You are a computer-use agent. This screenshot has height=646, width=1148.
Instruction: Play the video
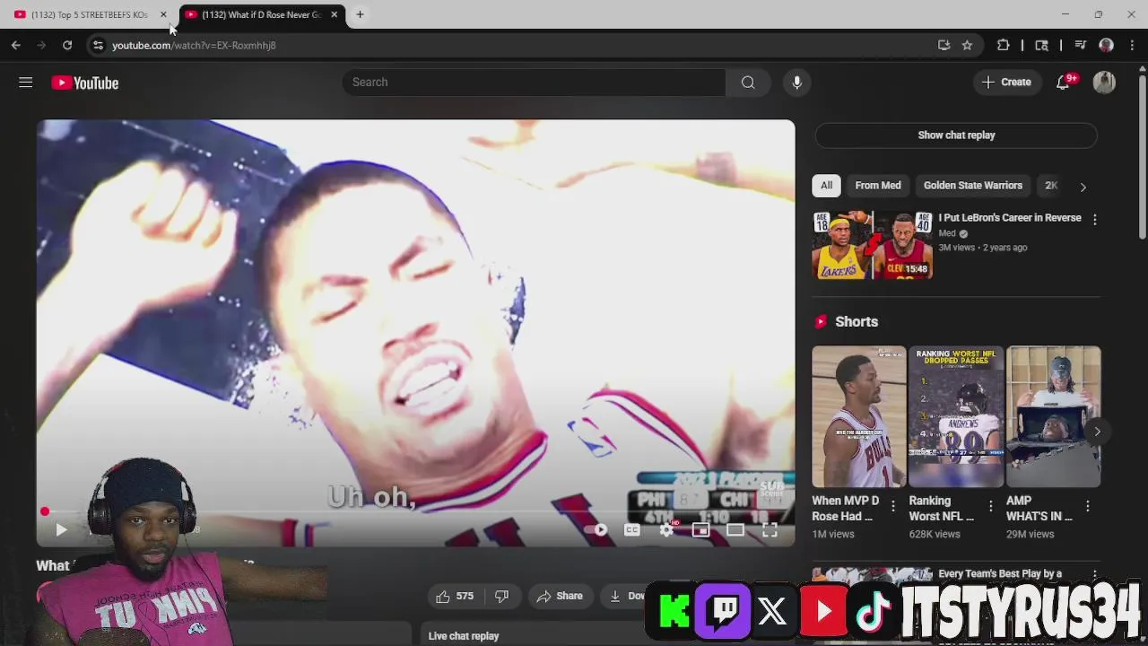61,530
